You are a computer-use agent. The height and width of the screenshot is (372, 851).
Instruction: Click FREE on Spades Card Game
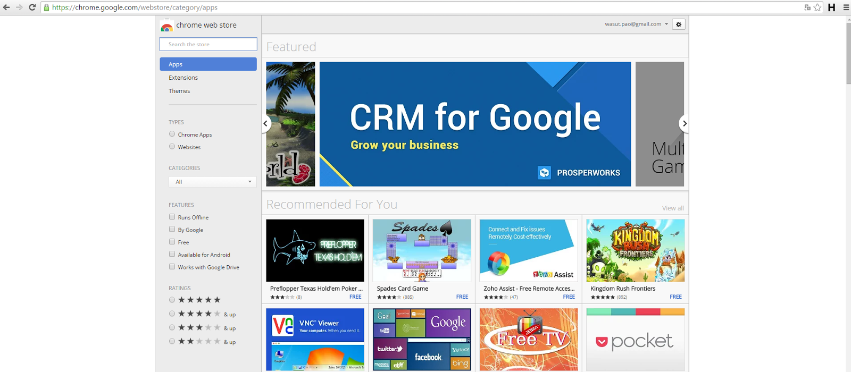[462, 297]
